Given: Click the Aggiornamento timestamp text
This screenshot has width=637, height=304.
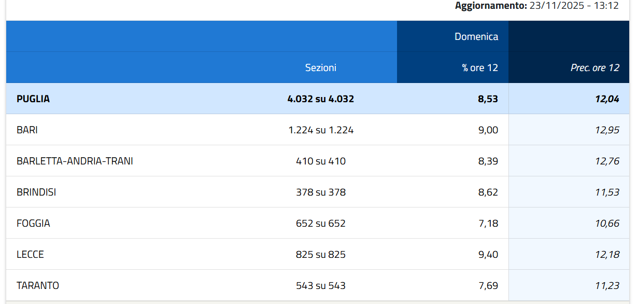Looking at the screenshot, I should click(x=536, y=6).
